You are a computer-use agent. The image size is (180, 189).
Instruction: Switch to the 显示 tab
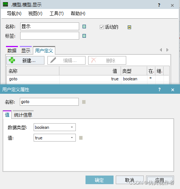coord(26,50)
